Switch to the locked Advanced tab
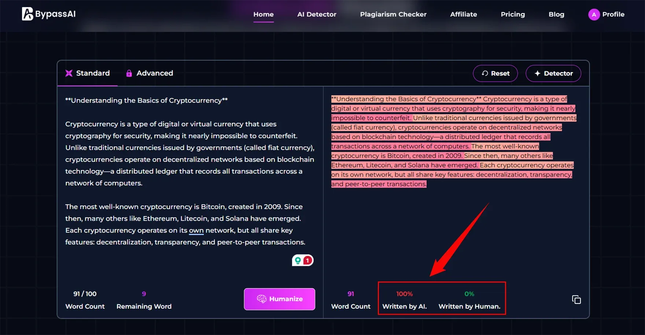The width and height of the screenshot is (645, 335). [149, 73]
